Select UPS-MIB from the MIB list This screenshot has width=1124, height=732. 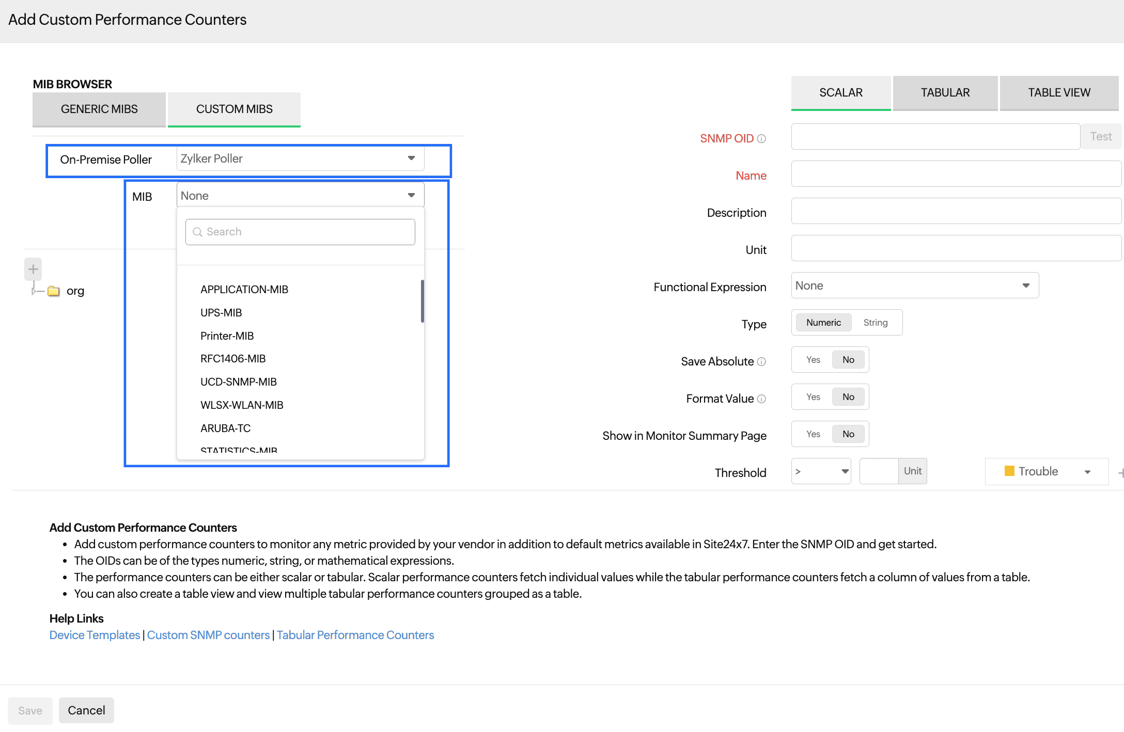221,313
